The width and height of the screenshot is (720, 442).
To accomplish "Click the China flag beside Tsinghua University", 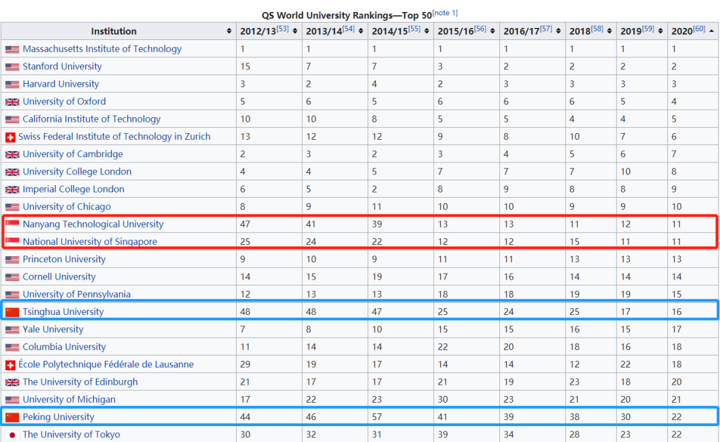I will 13,312.
